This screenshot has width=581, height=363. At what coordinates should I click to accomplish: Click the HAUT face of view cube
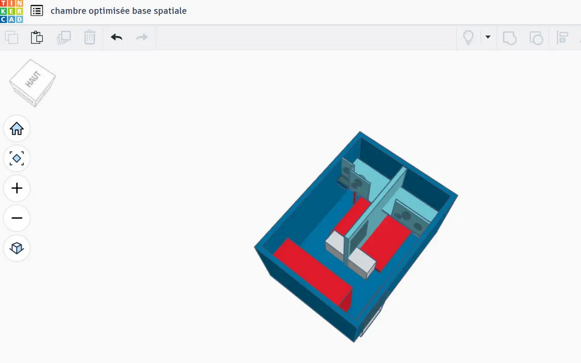(x=33, y=80)
